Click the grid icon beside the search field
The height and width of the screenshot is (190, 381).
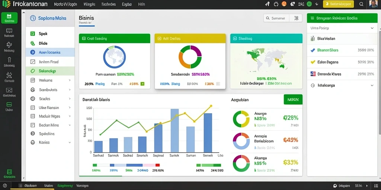click(296, 18)
